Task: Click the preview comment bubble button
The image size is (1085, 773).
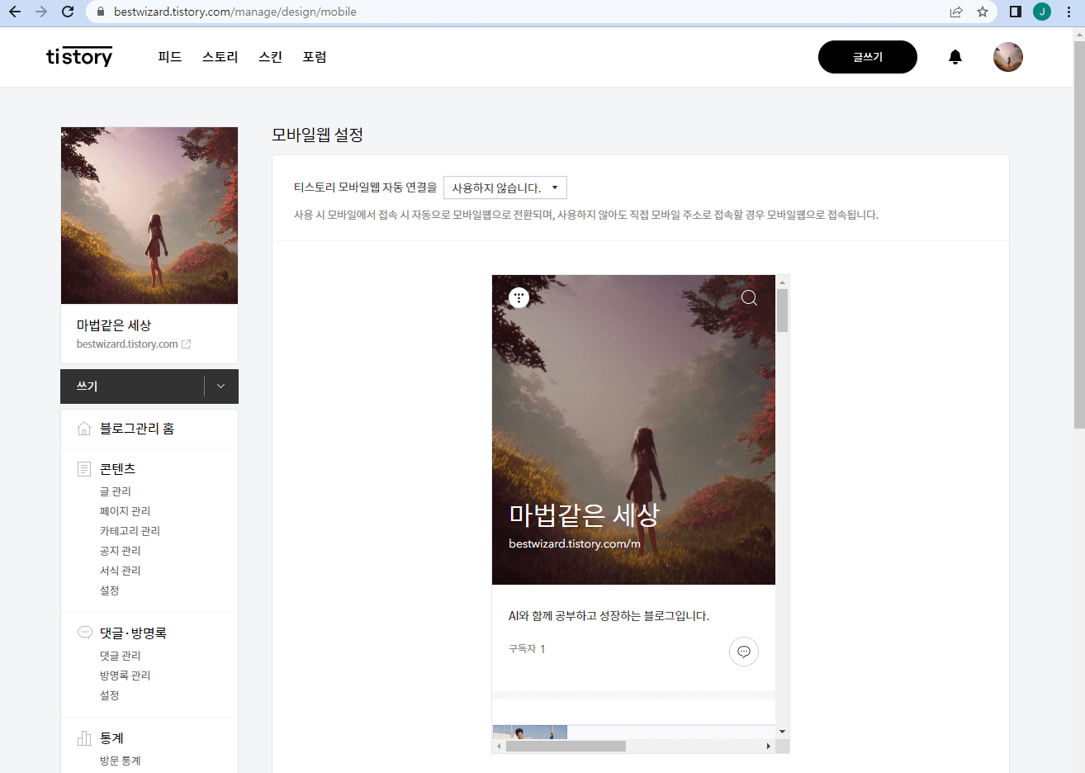Action: [744, 652]
